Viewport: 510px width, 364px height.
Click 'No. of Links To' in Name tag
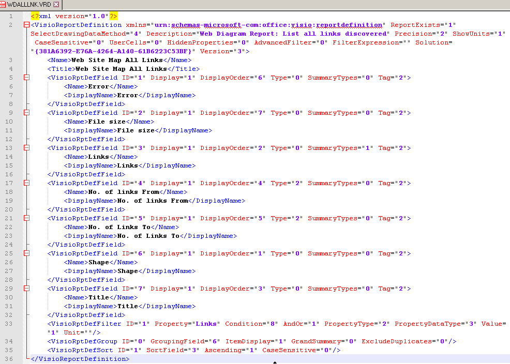pos(119,227)
